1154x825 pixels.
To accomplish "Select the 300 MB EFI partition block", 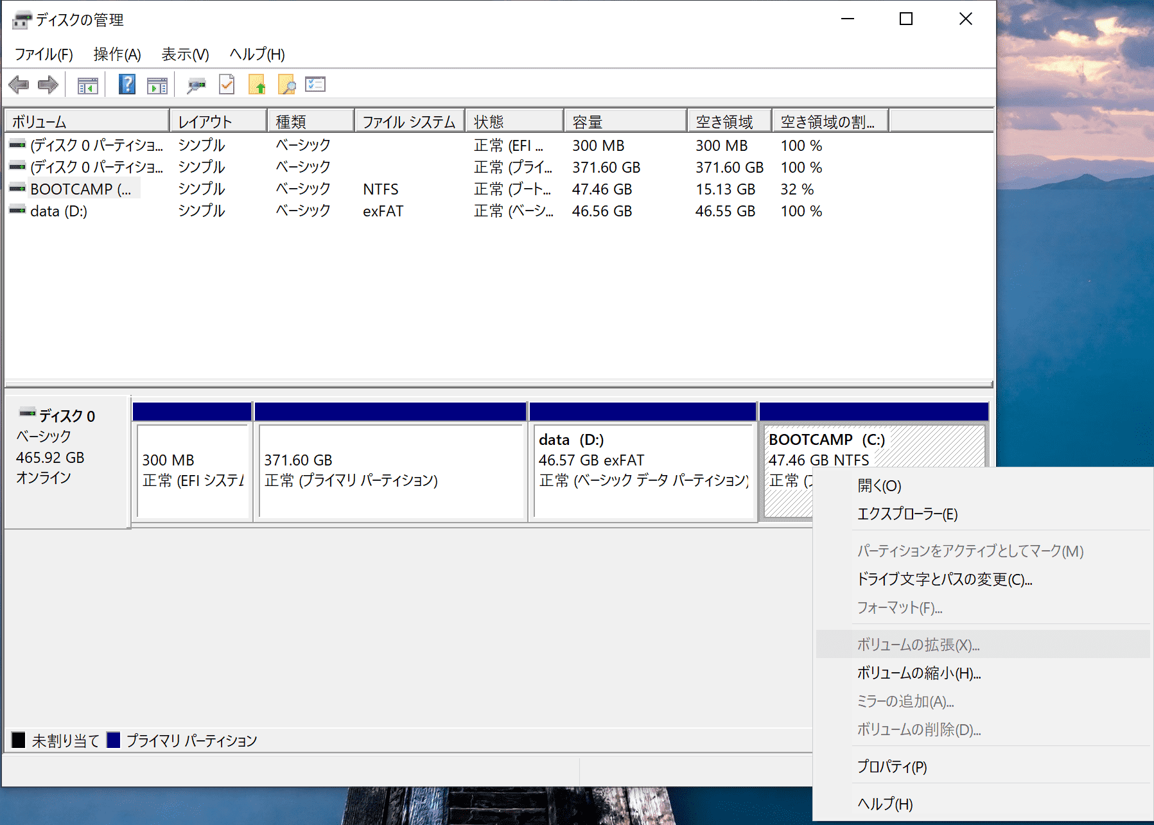I will pos(192,462).
